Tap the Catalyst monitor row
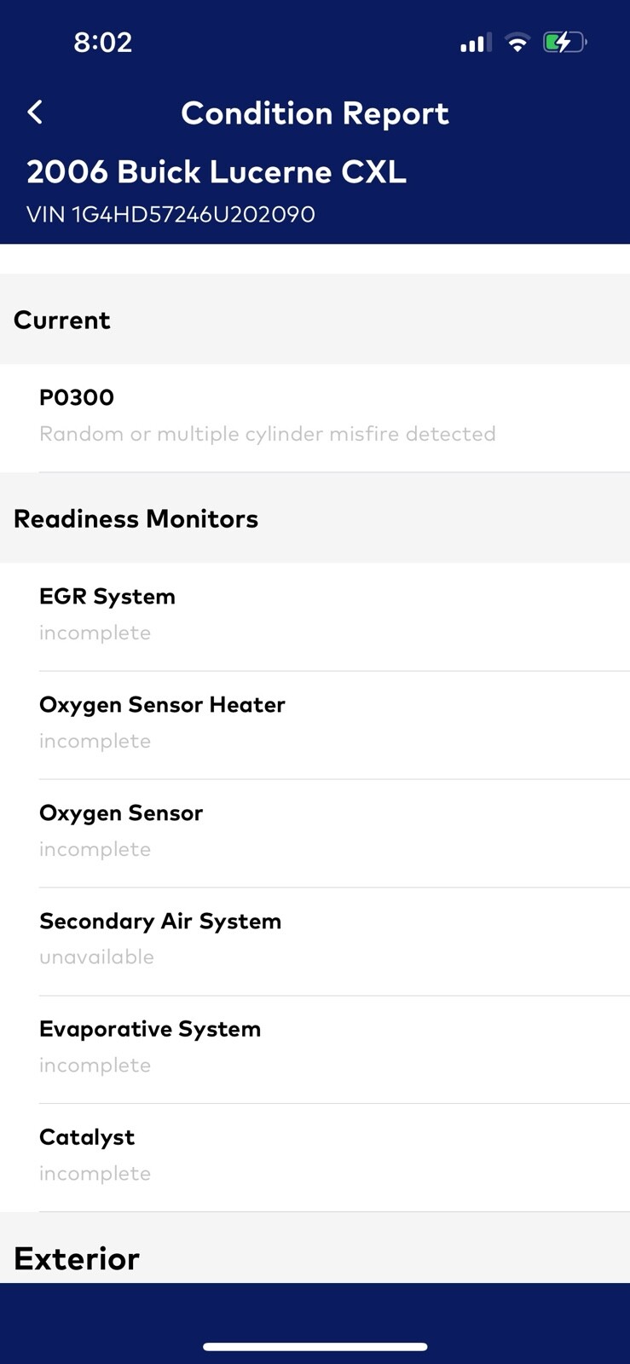 [x=315, y=1155]
